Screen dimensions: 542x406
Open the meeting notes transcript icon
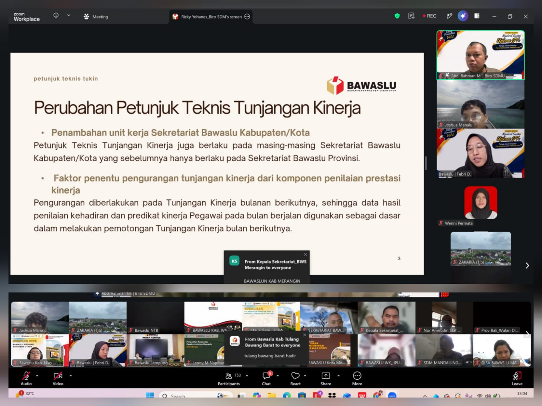point(411,16)
